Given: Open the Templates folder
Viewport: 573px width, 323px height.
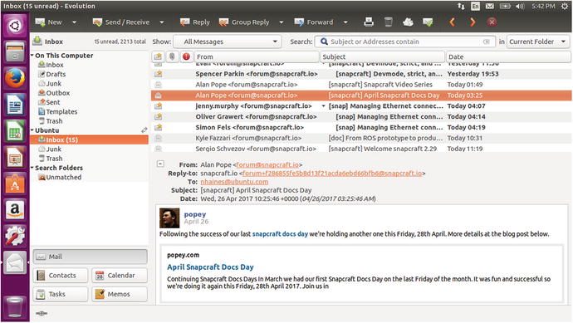Looking at the screenshot, I should click(58, 112).
